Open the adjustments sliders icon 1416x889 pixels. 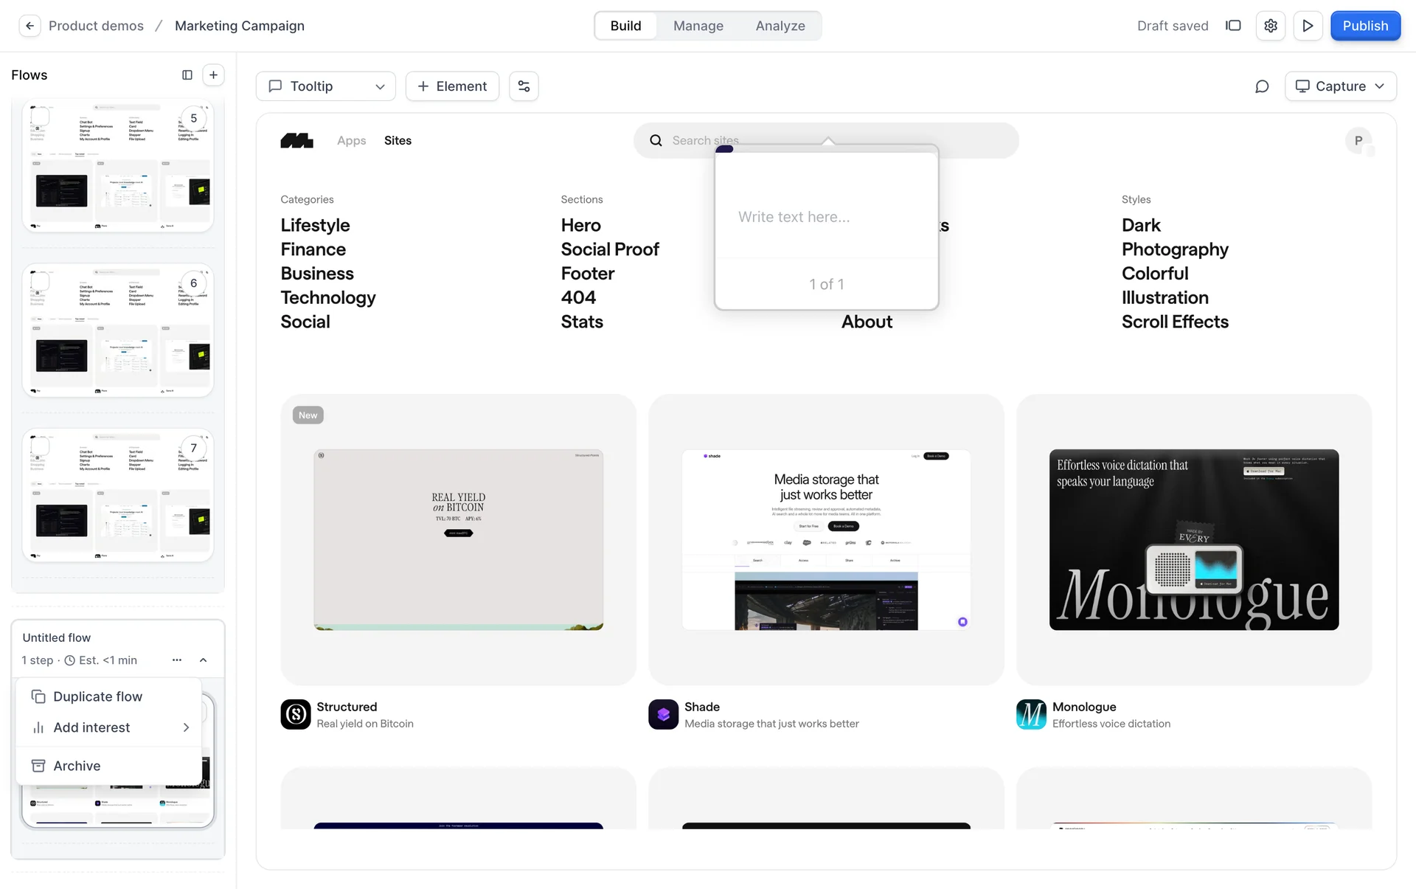[524, 86]
